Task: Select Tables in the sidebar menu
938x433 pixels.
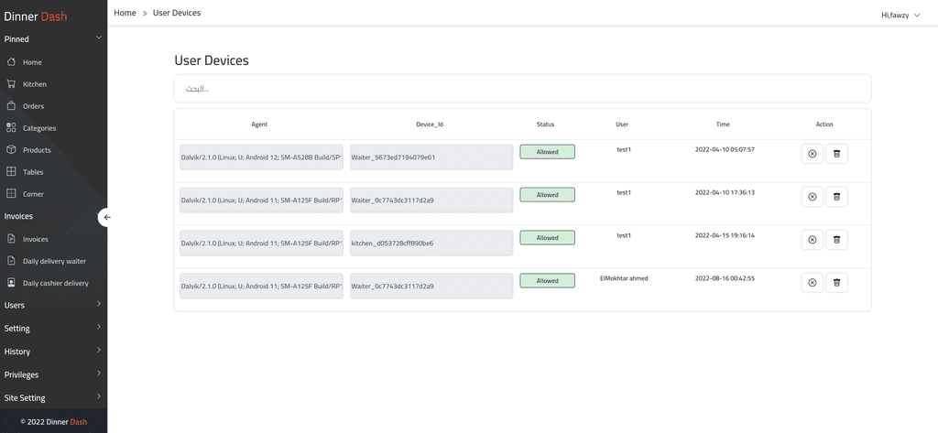Action: click(x=33, y=172)
